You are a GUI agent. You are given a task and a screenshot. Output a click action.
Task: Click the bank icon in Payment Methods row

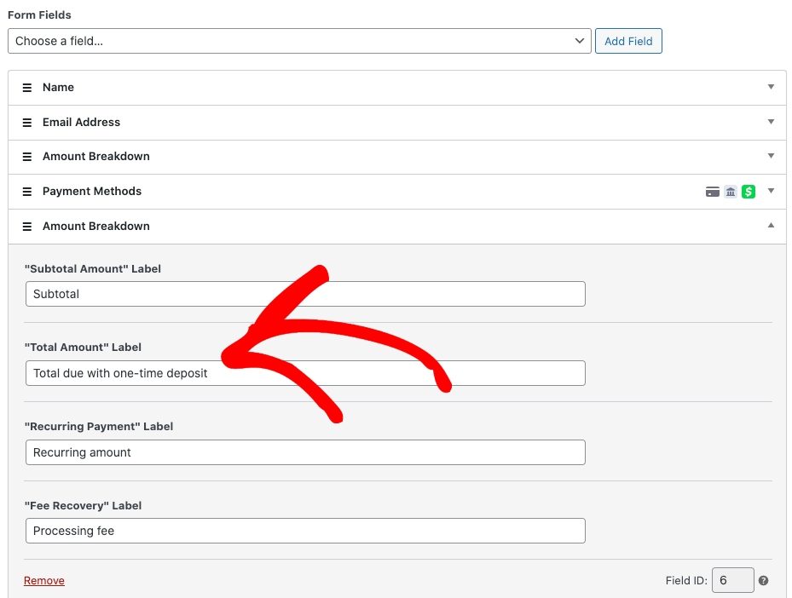[x=731, y=192]
